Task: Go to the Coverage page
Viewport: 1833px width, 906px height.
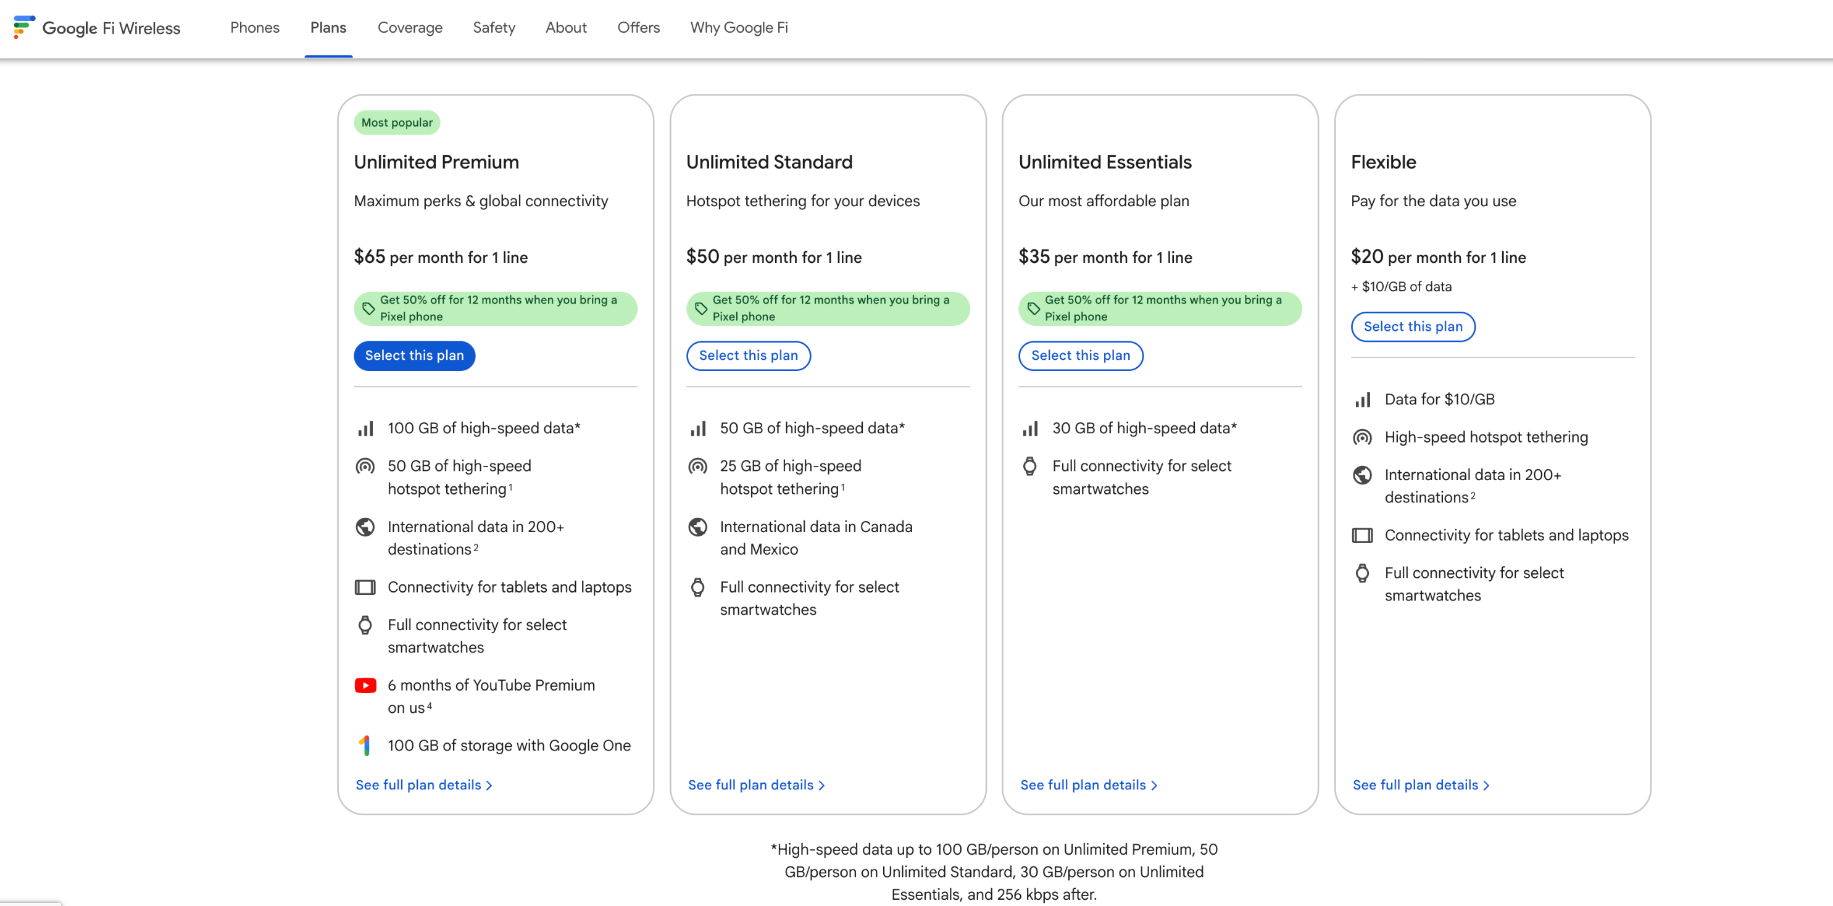Action: coord(410,28)
